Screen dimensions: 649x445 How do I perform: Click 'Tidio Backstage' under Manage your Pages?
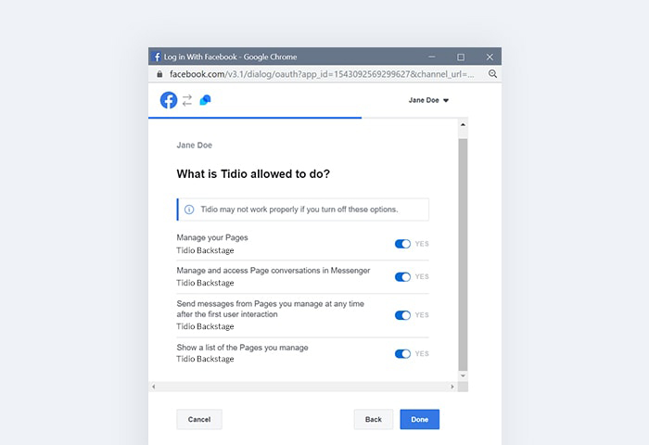pos(205,250)
